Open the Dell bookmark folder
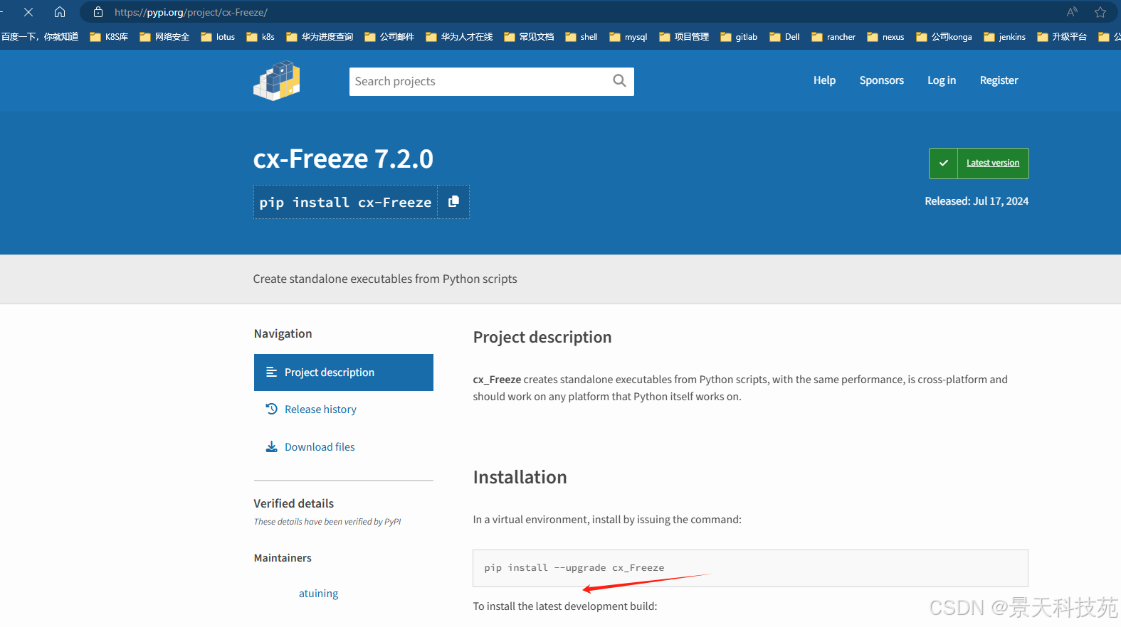Viewport: 1121px width, 627px height. click(x=784, y=37)
